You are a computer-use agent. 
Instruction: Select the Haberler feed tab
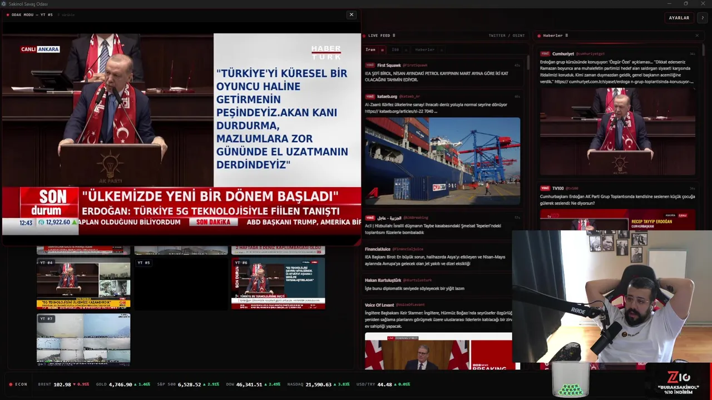point(424,49)
